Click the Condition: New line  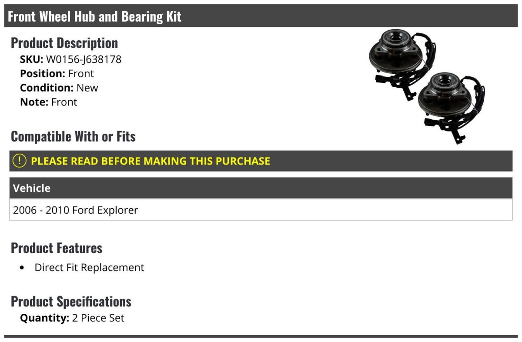[x=59, y=88]
